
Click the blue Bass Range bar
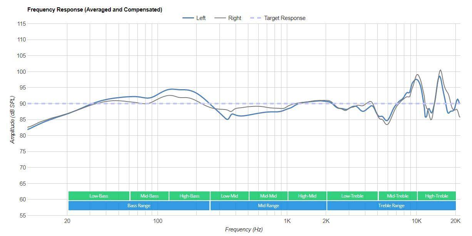139,206
